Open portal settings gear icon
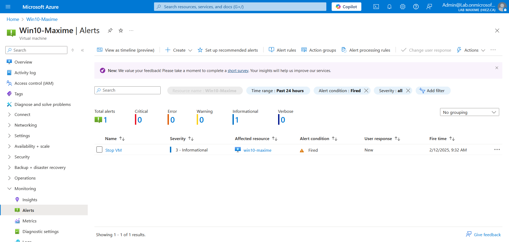Image resolution: width=509 pixels, height=242 pixels. (402, 7)
